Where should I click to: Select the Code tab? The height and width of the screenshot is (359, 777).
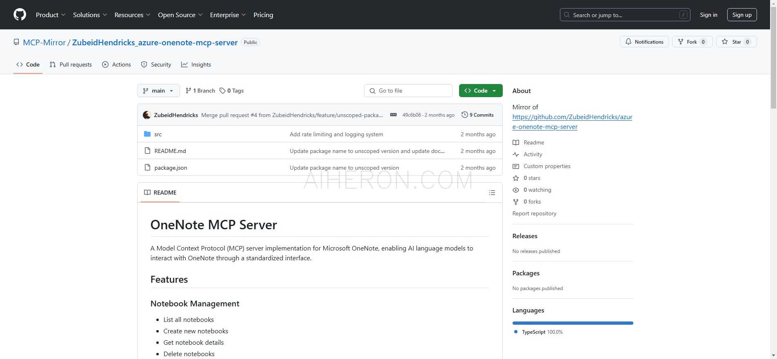point(28,64)
